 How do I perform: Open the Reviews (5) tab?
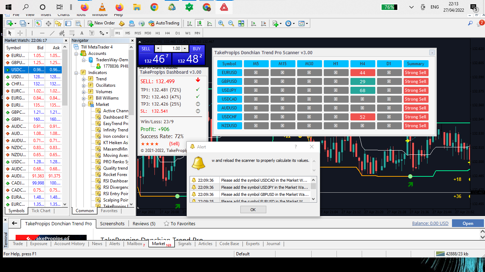click(144, 223)
